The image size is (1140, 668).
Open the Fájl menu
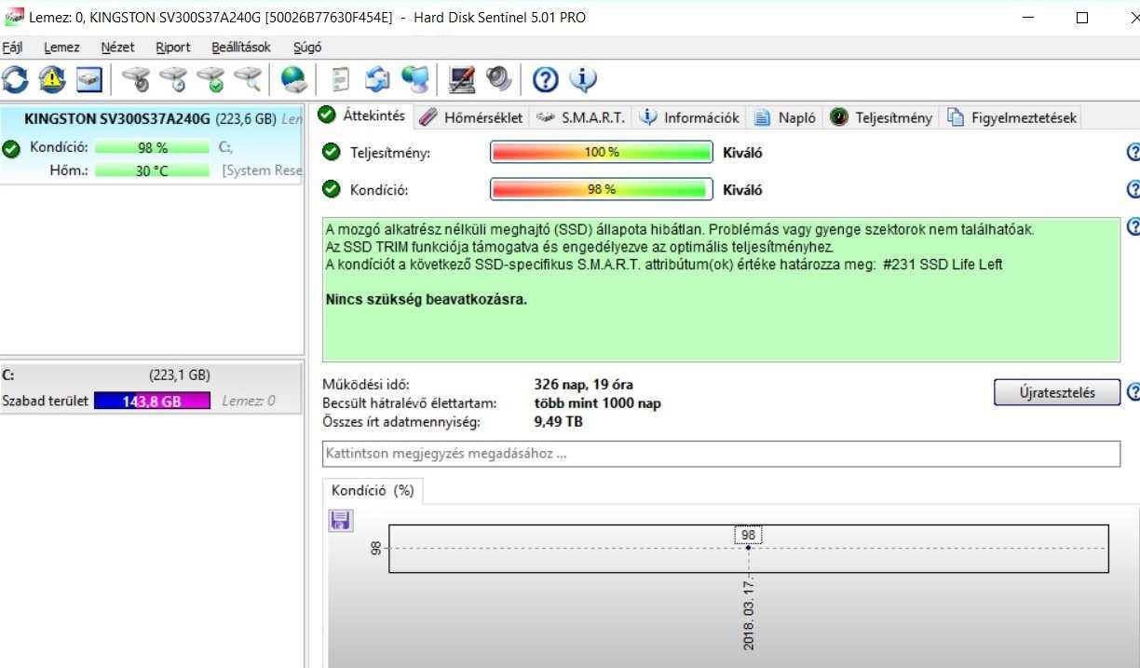pos(12,48)
